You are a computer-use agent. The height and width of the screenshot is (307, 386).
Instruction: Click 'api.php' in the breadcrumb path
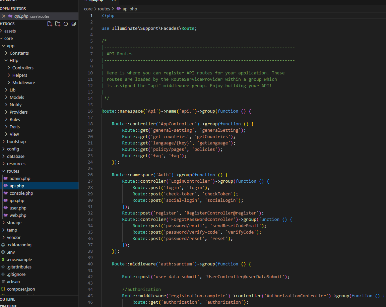pos(130,9)
